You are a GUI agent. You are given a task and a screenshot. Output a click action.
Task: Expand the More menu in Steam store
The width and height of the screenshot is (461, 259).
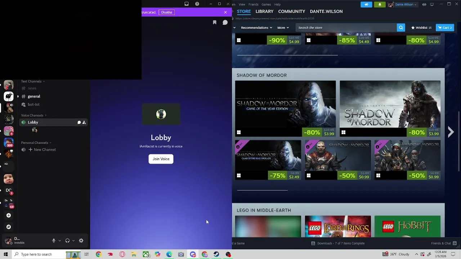283,28
